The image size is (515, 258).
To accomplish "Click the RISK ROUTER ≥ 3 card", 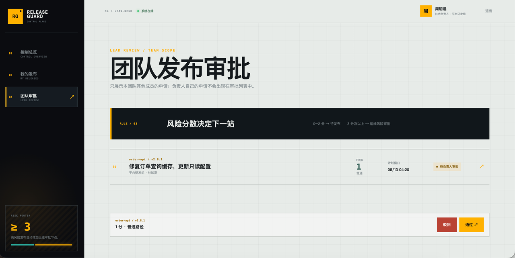I will 41,228.
